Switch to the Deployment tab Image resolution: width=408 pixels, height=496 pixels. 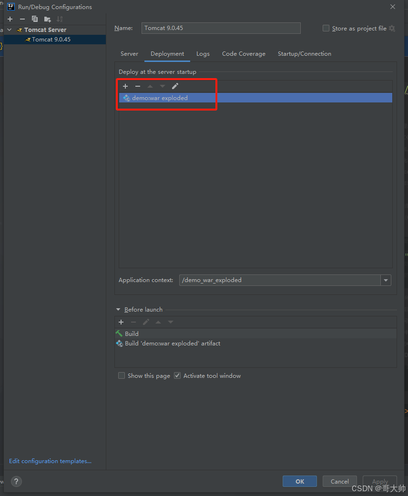[167, 54]
